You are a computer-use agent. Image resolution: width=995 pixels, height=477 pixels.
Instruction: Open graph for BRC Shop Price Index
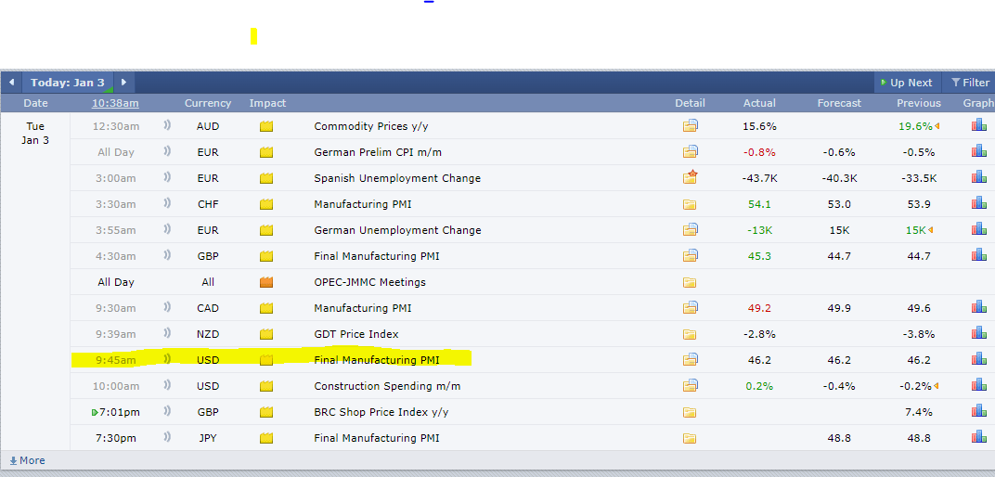coord(978,411)
